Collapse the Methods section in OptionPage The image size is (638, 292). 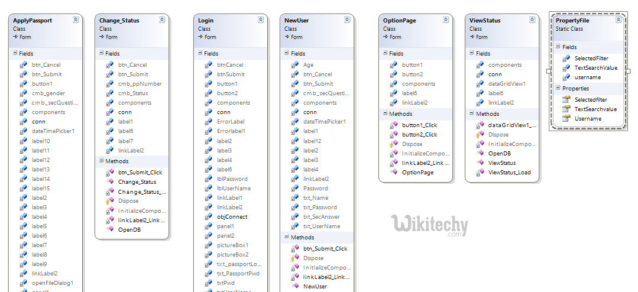(x=383, y=113)
